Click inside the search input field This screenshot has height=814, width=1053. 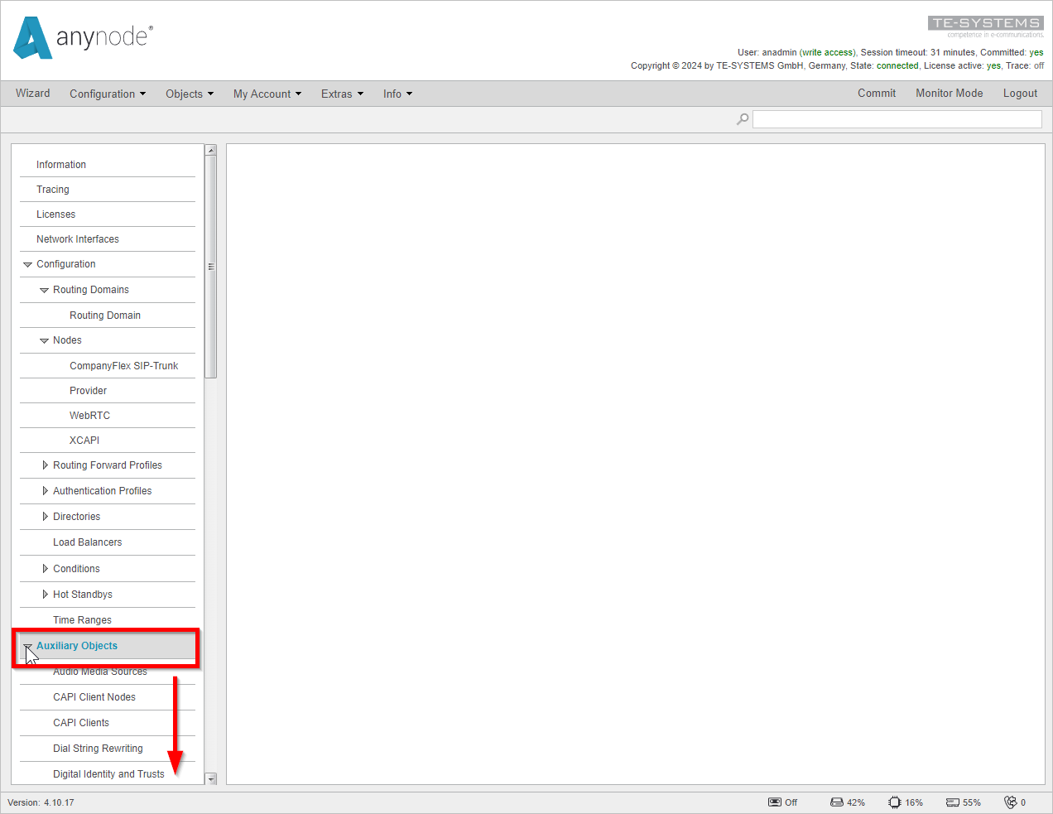click(897, 118)
